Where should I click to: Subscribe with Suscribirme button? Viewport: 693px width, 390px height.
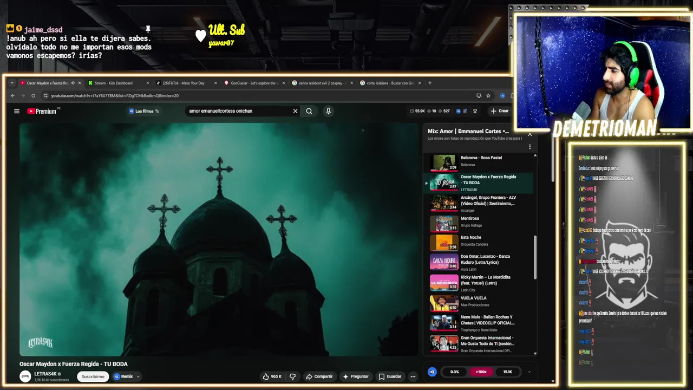(93, 376)
